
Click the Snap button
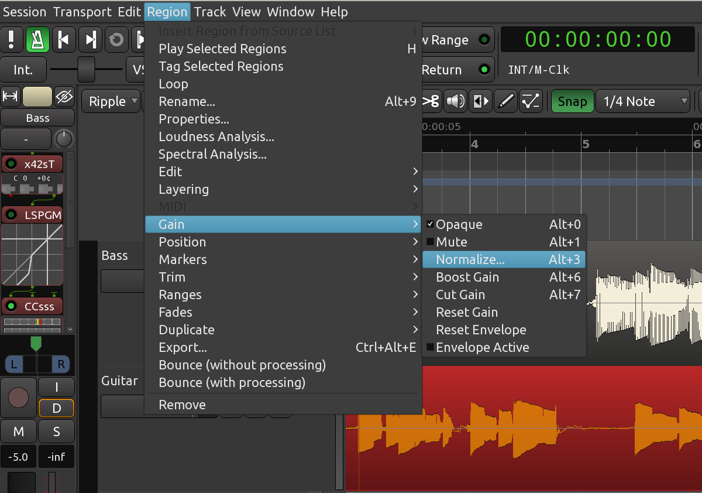point(572,101)
